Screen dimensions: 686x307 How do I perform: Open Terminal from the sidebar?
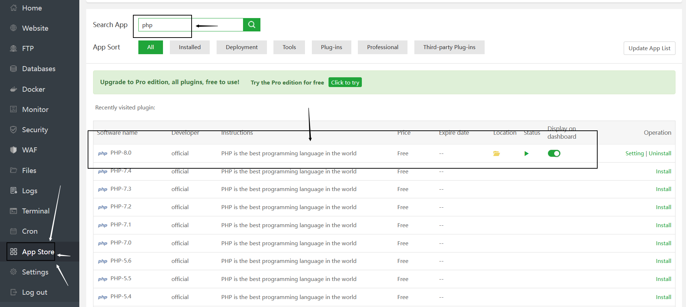coord(35,211)
